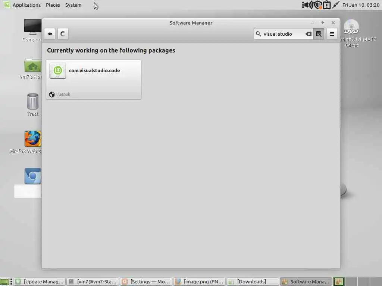Switch to vm7@vm7 terminal taskbar window
This screenshot has width=382, height=286.
(x=93, y=282)
